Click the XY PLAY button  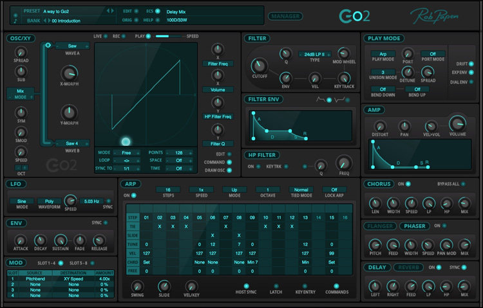148,36
